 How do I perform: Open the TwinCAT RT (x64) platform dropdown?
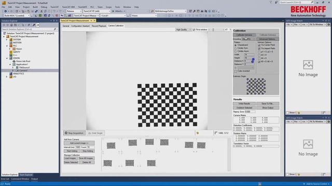97,11
